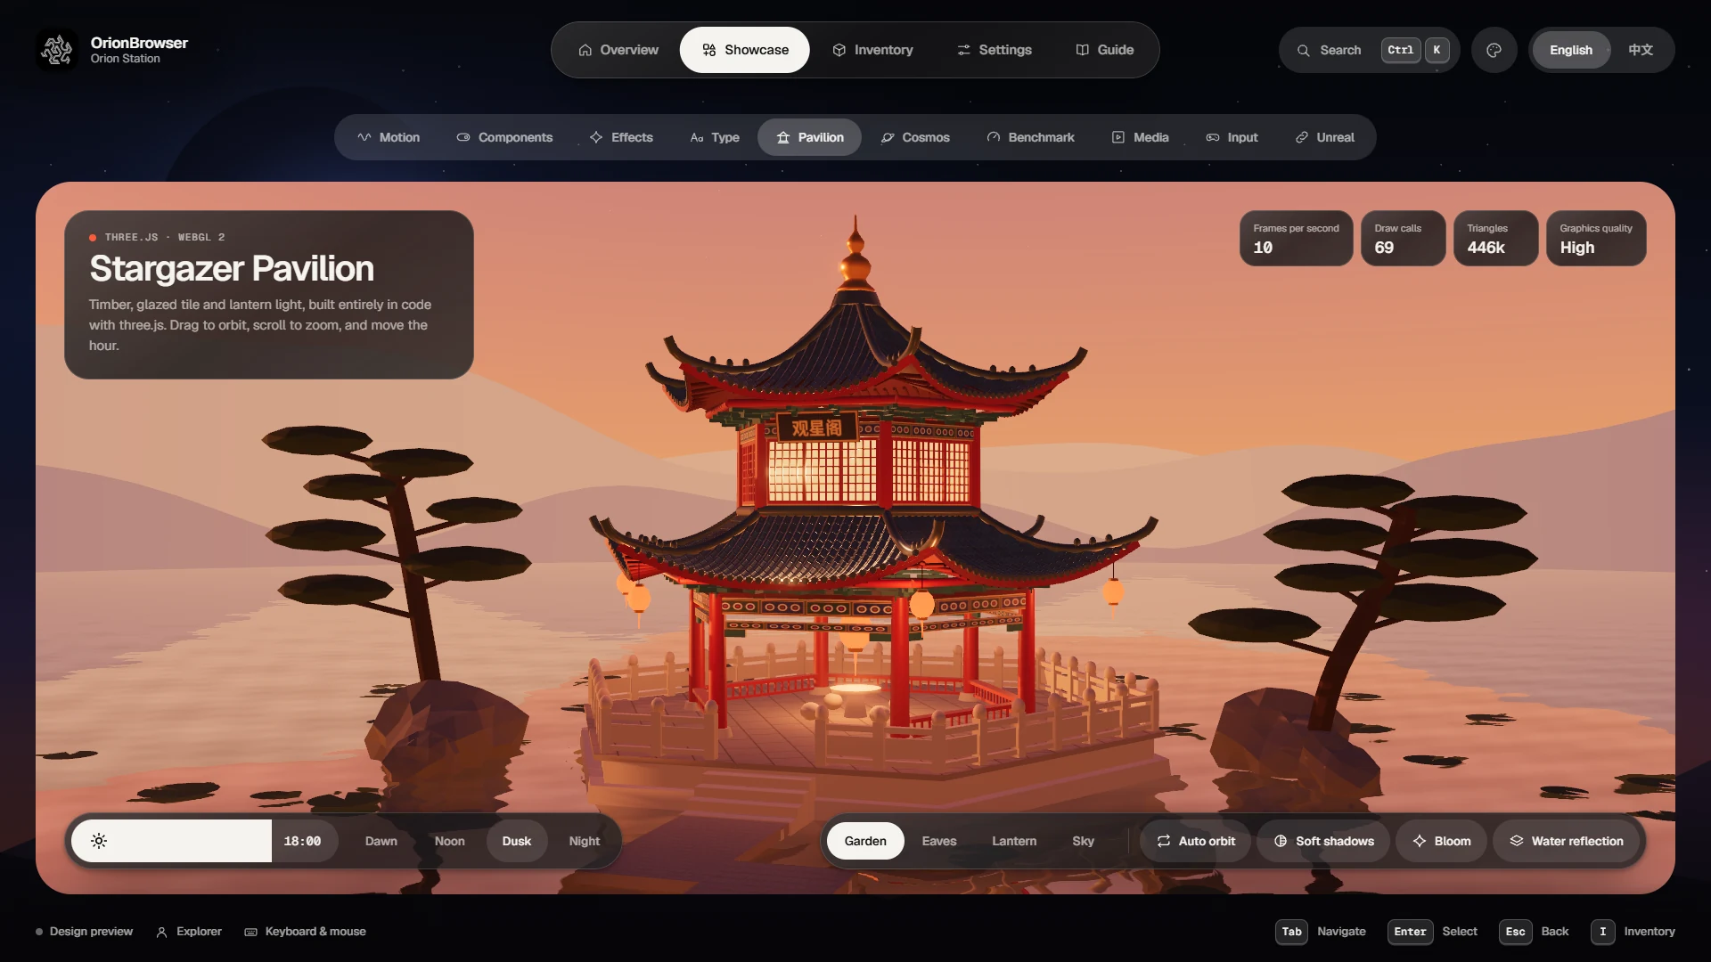Image resolution: width=1711 pixels, height=962 pixels.
Task: Click the Media play-box icon
Action: (x=1118, y=137)
